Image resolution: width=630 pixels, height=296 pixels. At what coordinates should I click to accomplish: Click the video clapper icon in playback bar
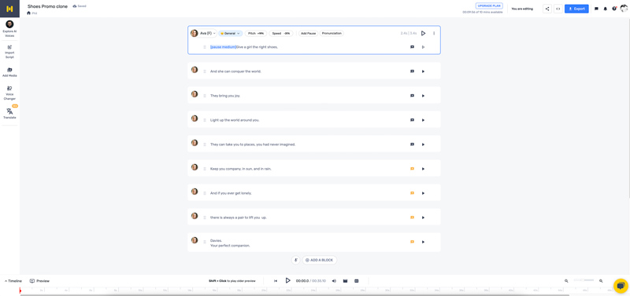[x=345, y=281]
